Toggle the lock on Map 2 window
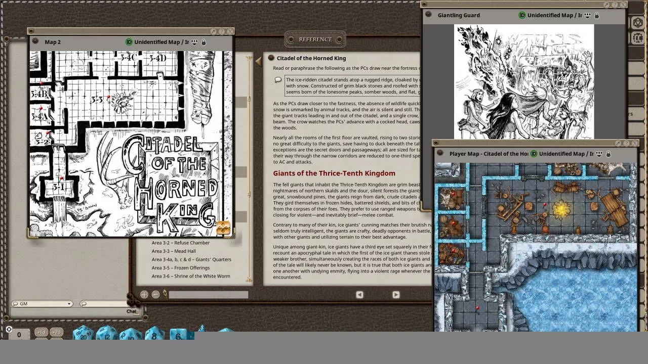Viewport: 648px width, 364px height. click(204, 42)
